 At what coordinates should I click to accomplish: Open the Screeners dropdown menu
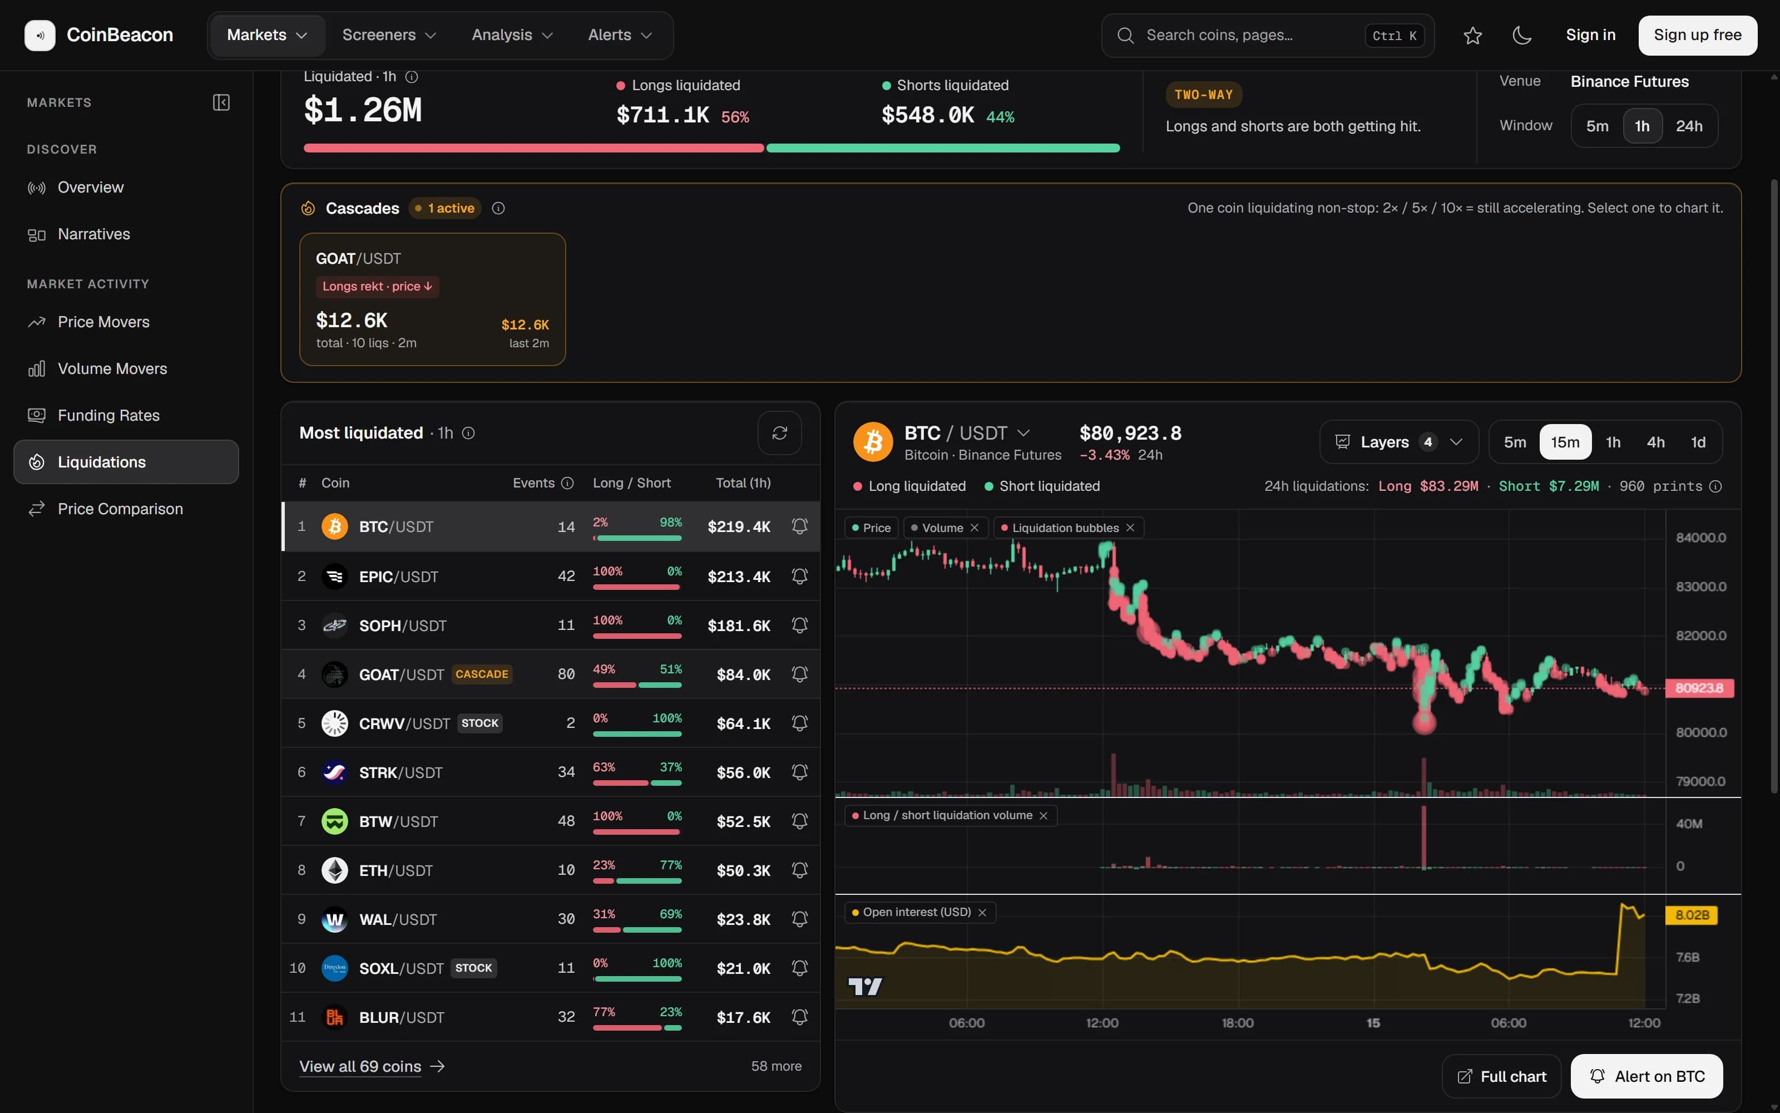coord(389,35)
